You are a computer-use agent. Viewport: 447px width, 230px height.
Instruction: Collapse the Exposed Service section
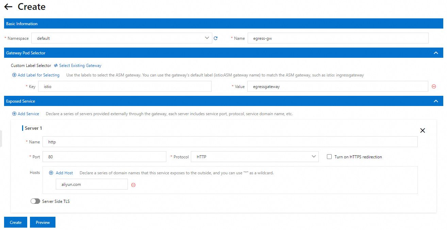click(x=436, y=101)
